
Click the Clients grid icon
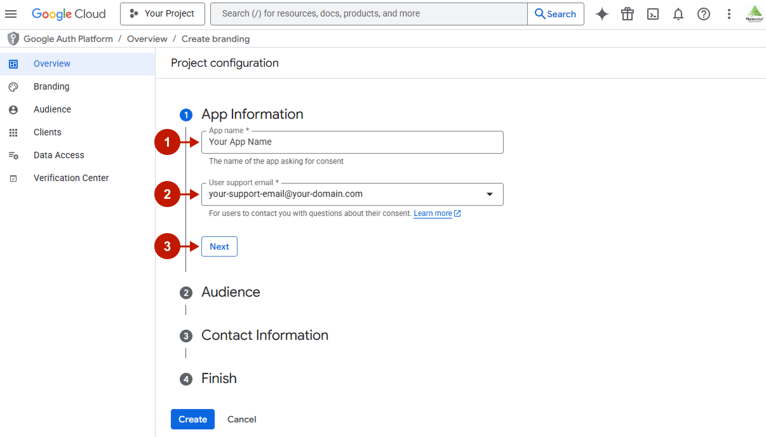click(13, 132)
